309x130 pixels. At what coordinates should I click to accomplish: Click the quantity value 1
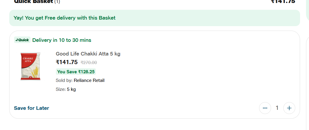tap(277, 108)
